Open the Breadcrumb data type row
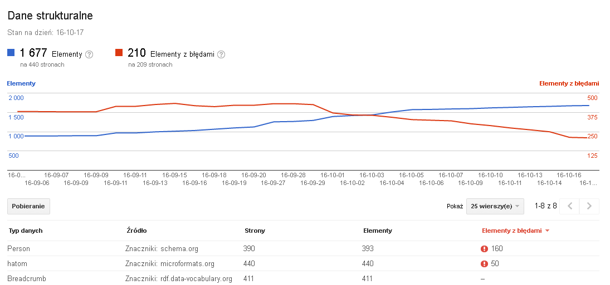 (26, 278)
